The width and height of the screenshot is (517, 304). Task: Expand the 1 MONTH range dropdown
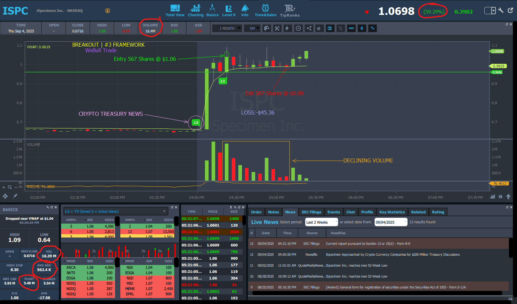(x=227, y=28)
